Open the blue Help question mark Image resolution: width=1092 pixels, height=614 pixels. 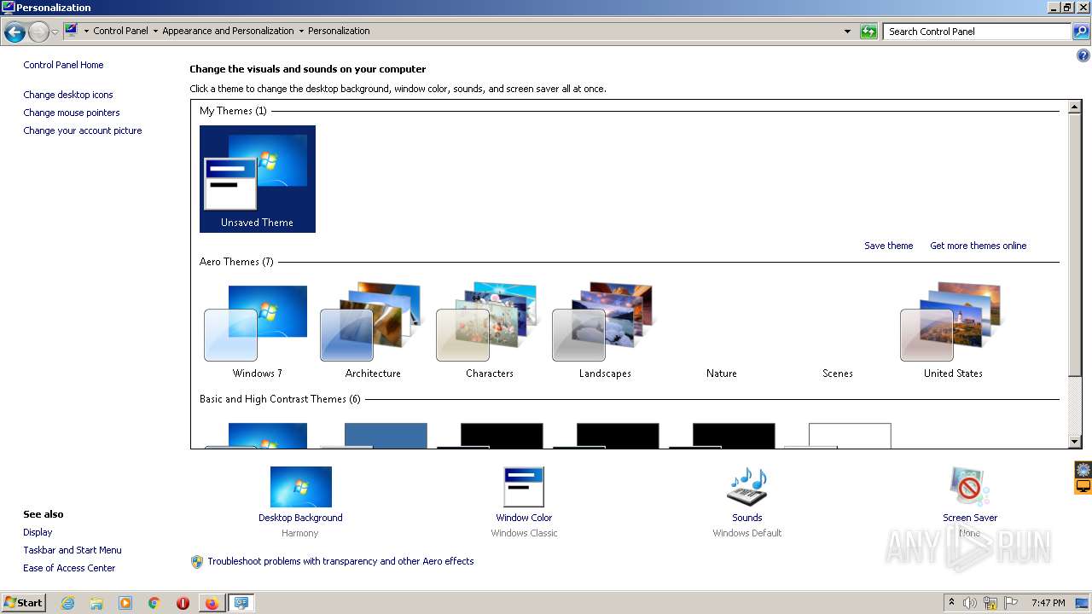(x=1083, y=56)
